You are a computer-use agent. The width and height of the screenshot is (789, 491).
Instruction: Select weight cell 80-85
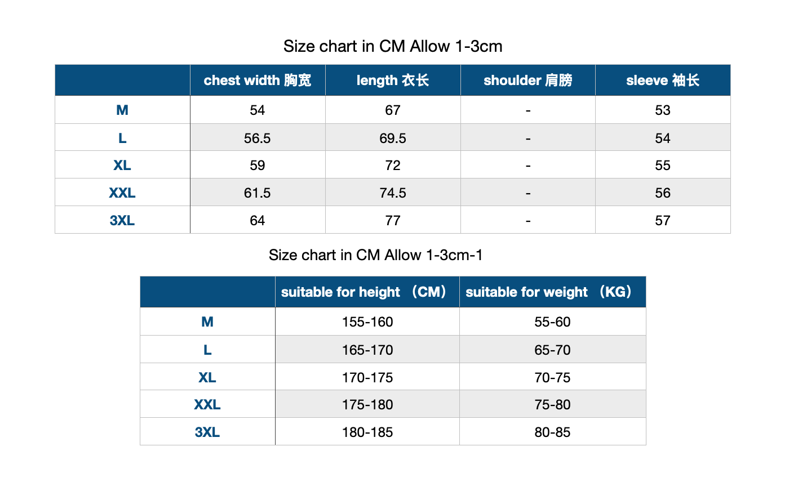point(552,432)
